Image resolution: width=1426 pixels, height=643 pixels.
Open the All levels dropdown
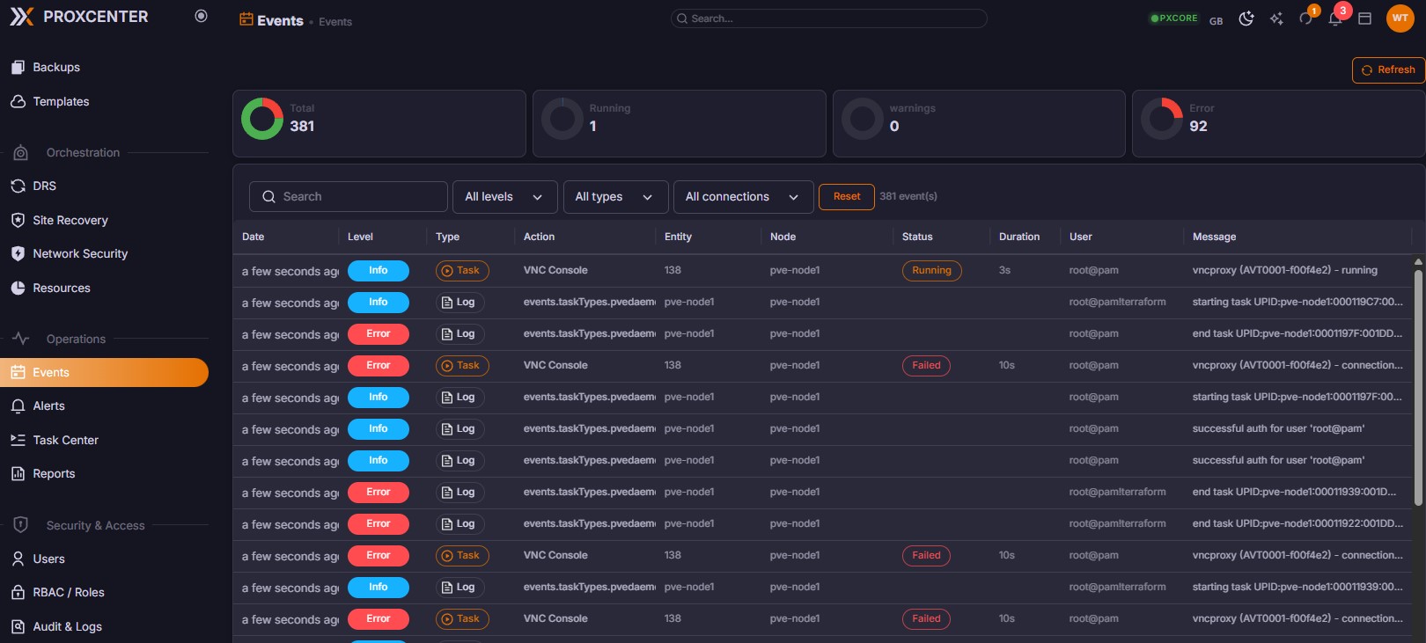504,197
